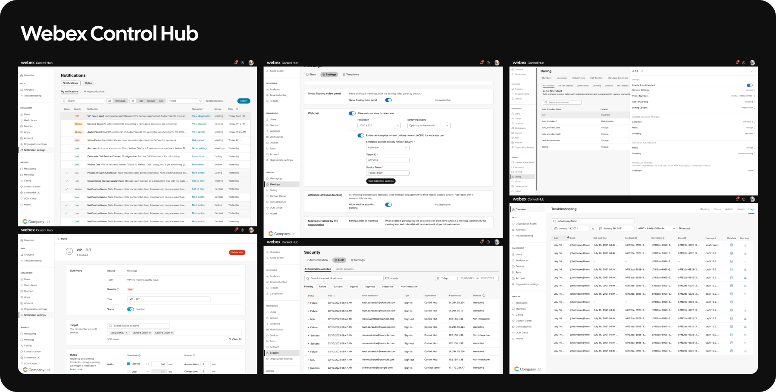Open the GMT US/Pacific timezone dropdown
Screen dimensions: 776x392
coord(657,228)
